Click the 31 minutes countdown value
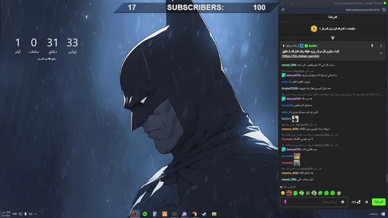 pos(52,42)
